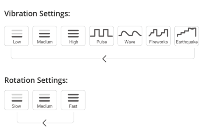Screen dimensions: 223x131
Task: Choose the Fireworks vibration pattern icon
Action: [158, 32]
